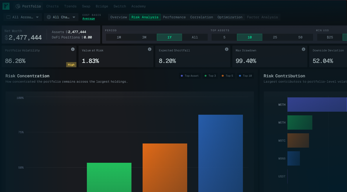Image resolution: width=347 pixels, height=192 pixels.
Task: Show top 5 assets
Action: 224,37
